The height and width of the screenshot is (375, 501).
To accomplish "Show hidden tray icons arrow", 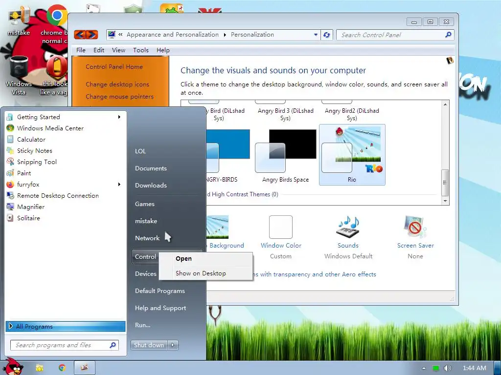I will click(424, 368).
